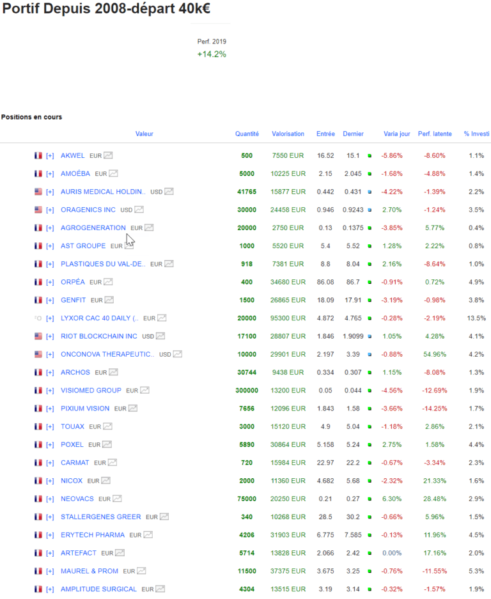Image resolution: width=491 pixels, height=599 pixels.
Task: Open the chart icon next to NEOVACS
Action: coord(117,499)
